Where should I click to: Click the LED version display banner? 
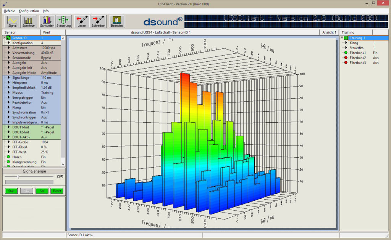tap(286, 21)
